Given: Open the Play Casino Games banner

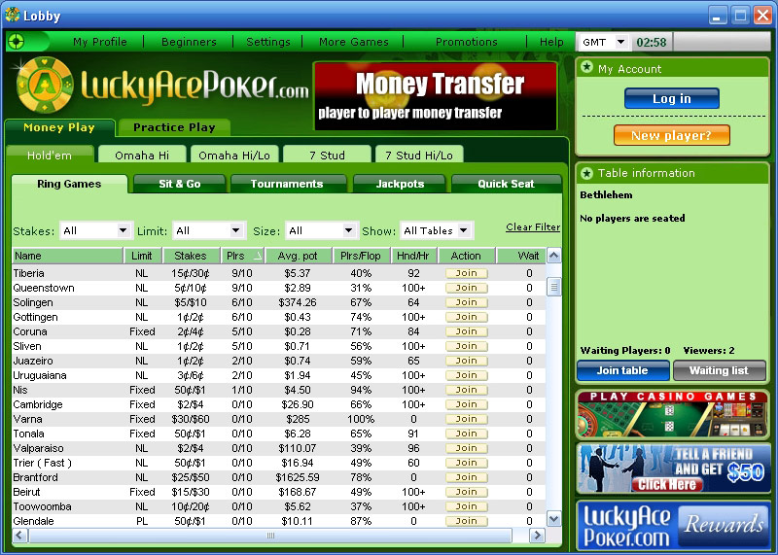Looking at the screenshot, I should pos(672,415).
